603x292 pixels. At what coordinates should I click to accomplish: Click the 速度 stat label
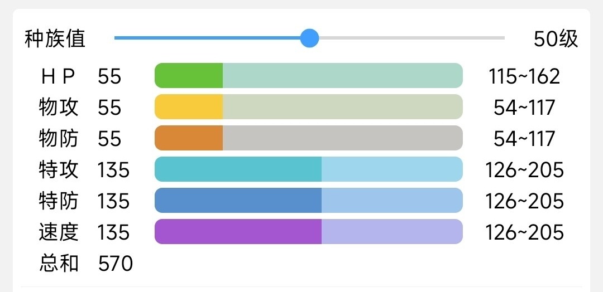pyautogui.click(x=59, y=232)
